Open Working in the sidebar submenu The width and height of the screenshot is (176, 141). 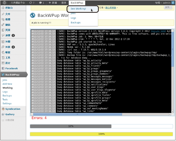click(x=7, y=88)
